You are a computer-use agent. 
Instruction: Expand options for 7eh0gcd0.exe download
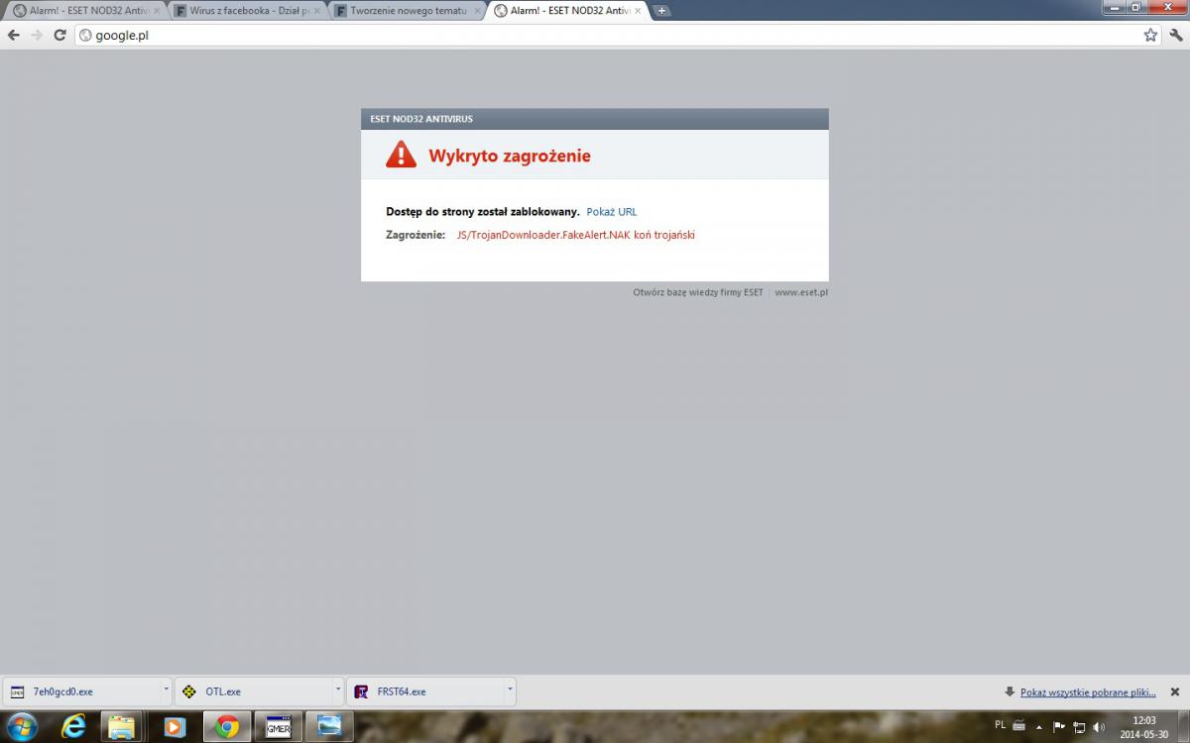click(x=166, y=690)
